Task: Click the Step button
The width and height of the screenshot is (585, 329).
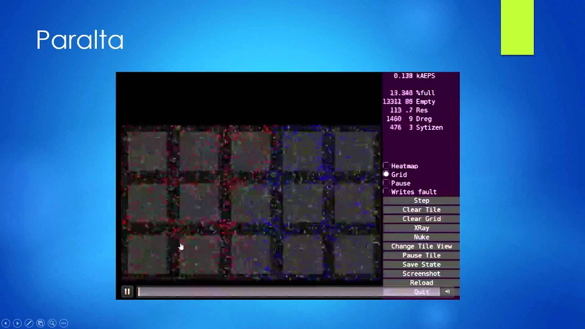Action: click(421, 201)
